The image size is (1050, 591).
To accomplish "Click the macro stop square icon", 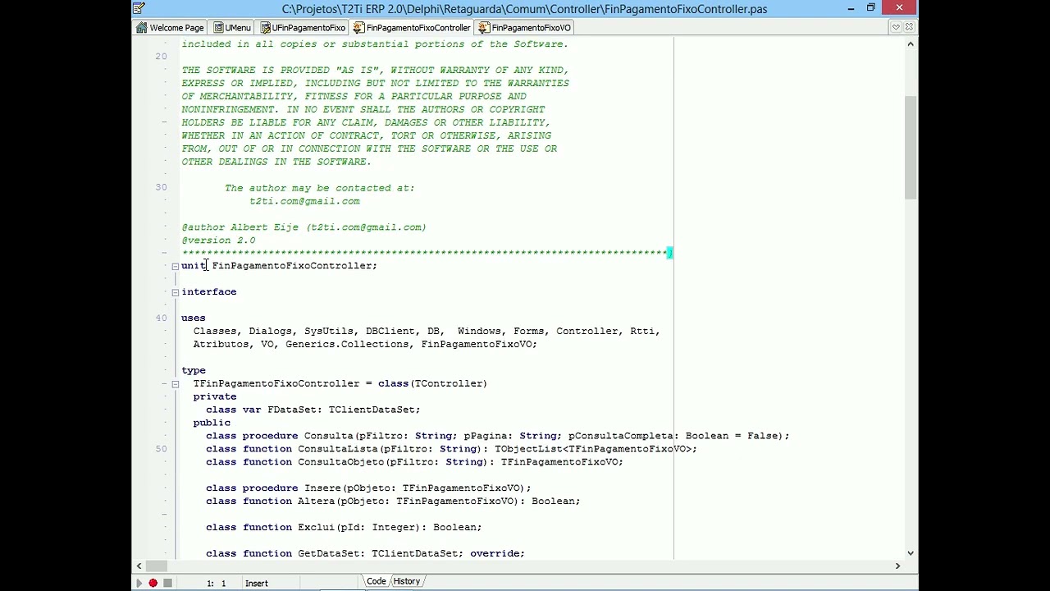I will (x=167, y=583).
